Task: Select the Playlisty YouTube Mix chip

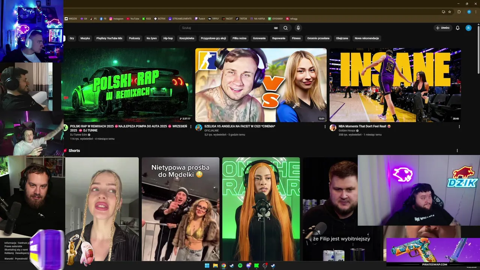Action: [109, 38]
